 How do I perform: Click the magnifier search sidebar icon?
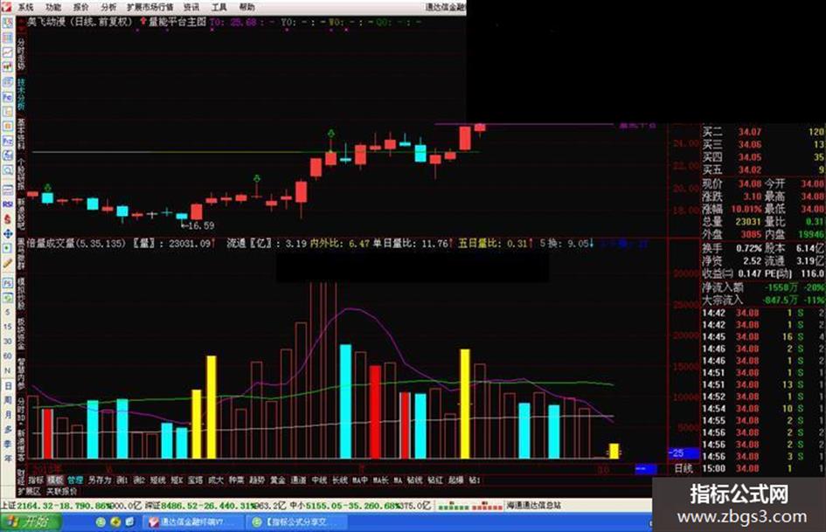coord(7,170)
